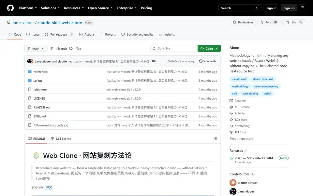The image size is (313, 196).
Task: Click the tag icon next to 1 Tag
Action: click(x=71, y=48)
